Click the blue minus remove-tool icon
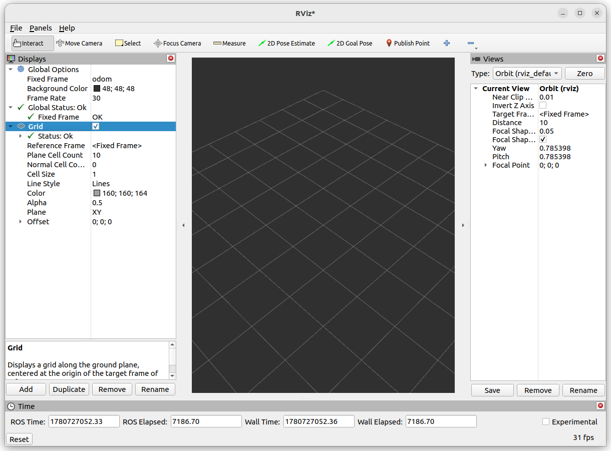611x451 pixels. [x=470, y=43]
